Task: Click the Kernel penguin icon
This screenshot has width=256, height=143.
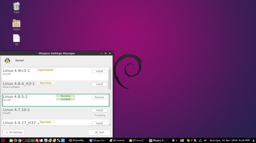Action: (x=8, y=60)
